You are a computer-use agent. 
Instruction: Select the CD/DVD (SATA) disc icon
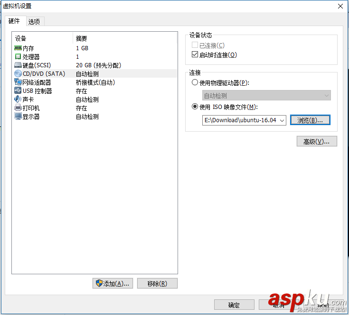pyautogui.click(x=18, y=73)
